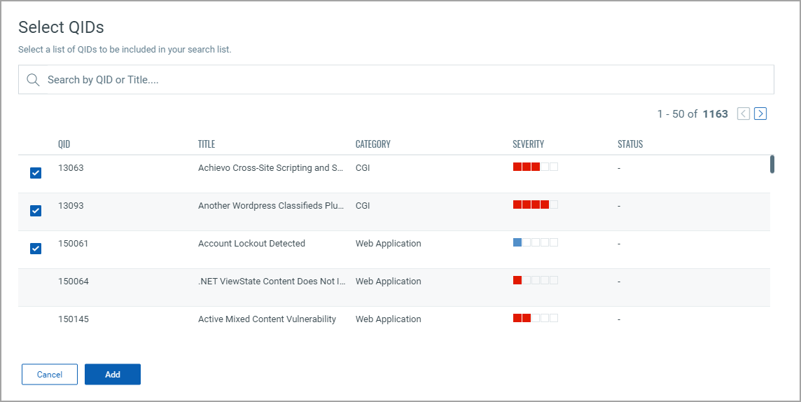The height and width of the screenshot is (402, 801).
Task: Sort by the SEVERITY column header
Action: click(528, 144)
